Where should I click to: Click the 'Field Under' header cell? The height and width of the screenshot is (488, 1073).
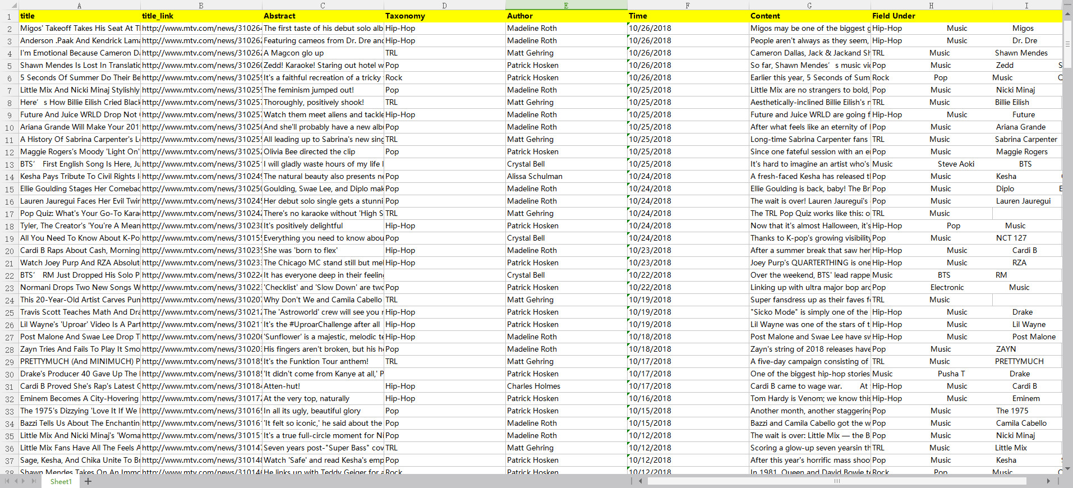click(932, 16)
